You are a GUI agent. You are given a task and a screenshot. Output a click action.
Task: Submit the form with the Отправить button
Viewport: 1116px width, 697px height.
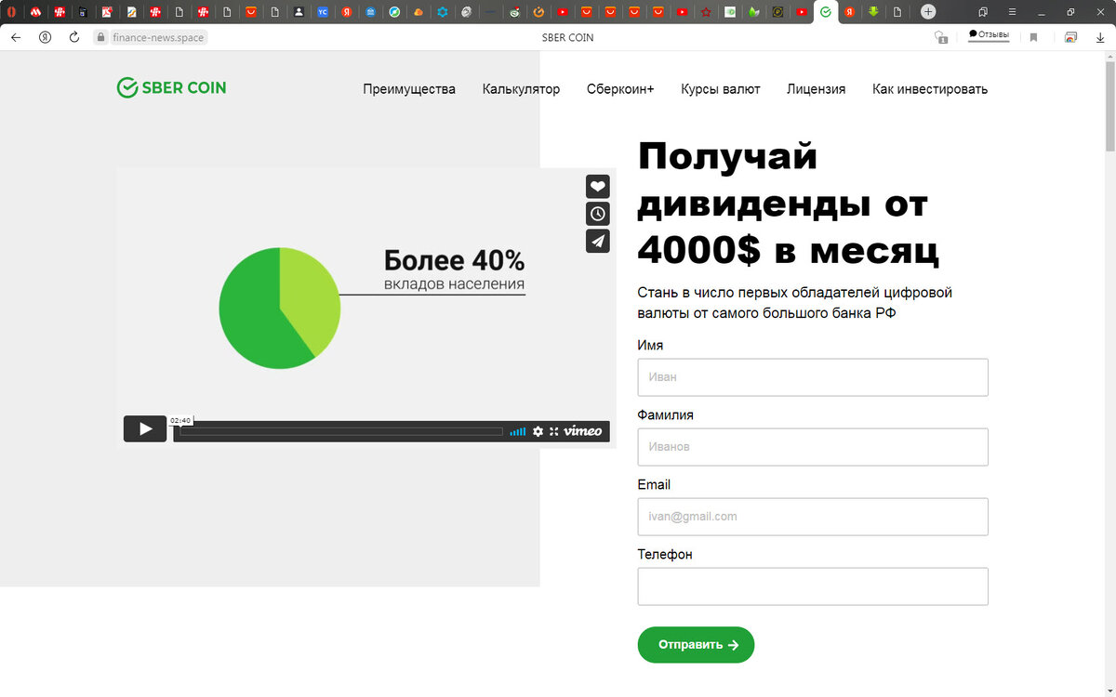click(x=696, y=645)
